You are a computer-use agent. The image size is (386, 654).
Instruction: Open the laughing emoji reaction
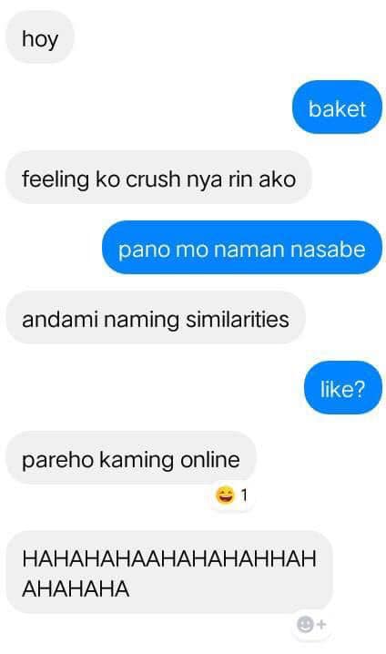pyautogui.click(x=225, y=496)
